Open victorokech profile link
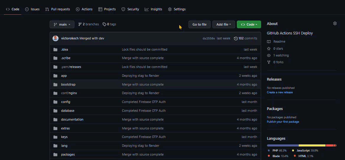 (70, 38)
